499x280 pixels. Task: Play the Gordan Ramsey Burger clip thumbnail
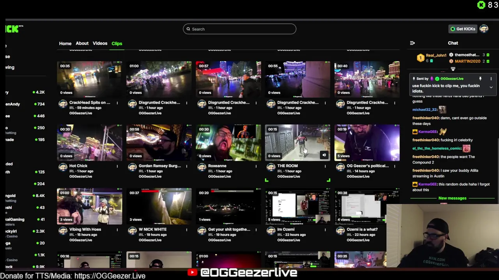[159, 142]
